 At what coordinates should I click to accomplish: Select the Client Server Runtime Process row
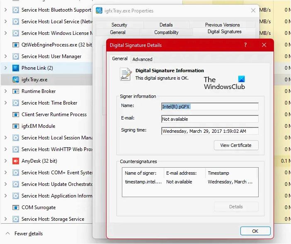46,115
